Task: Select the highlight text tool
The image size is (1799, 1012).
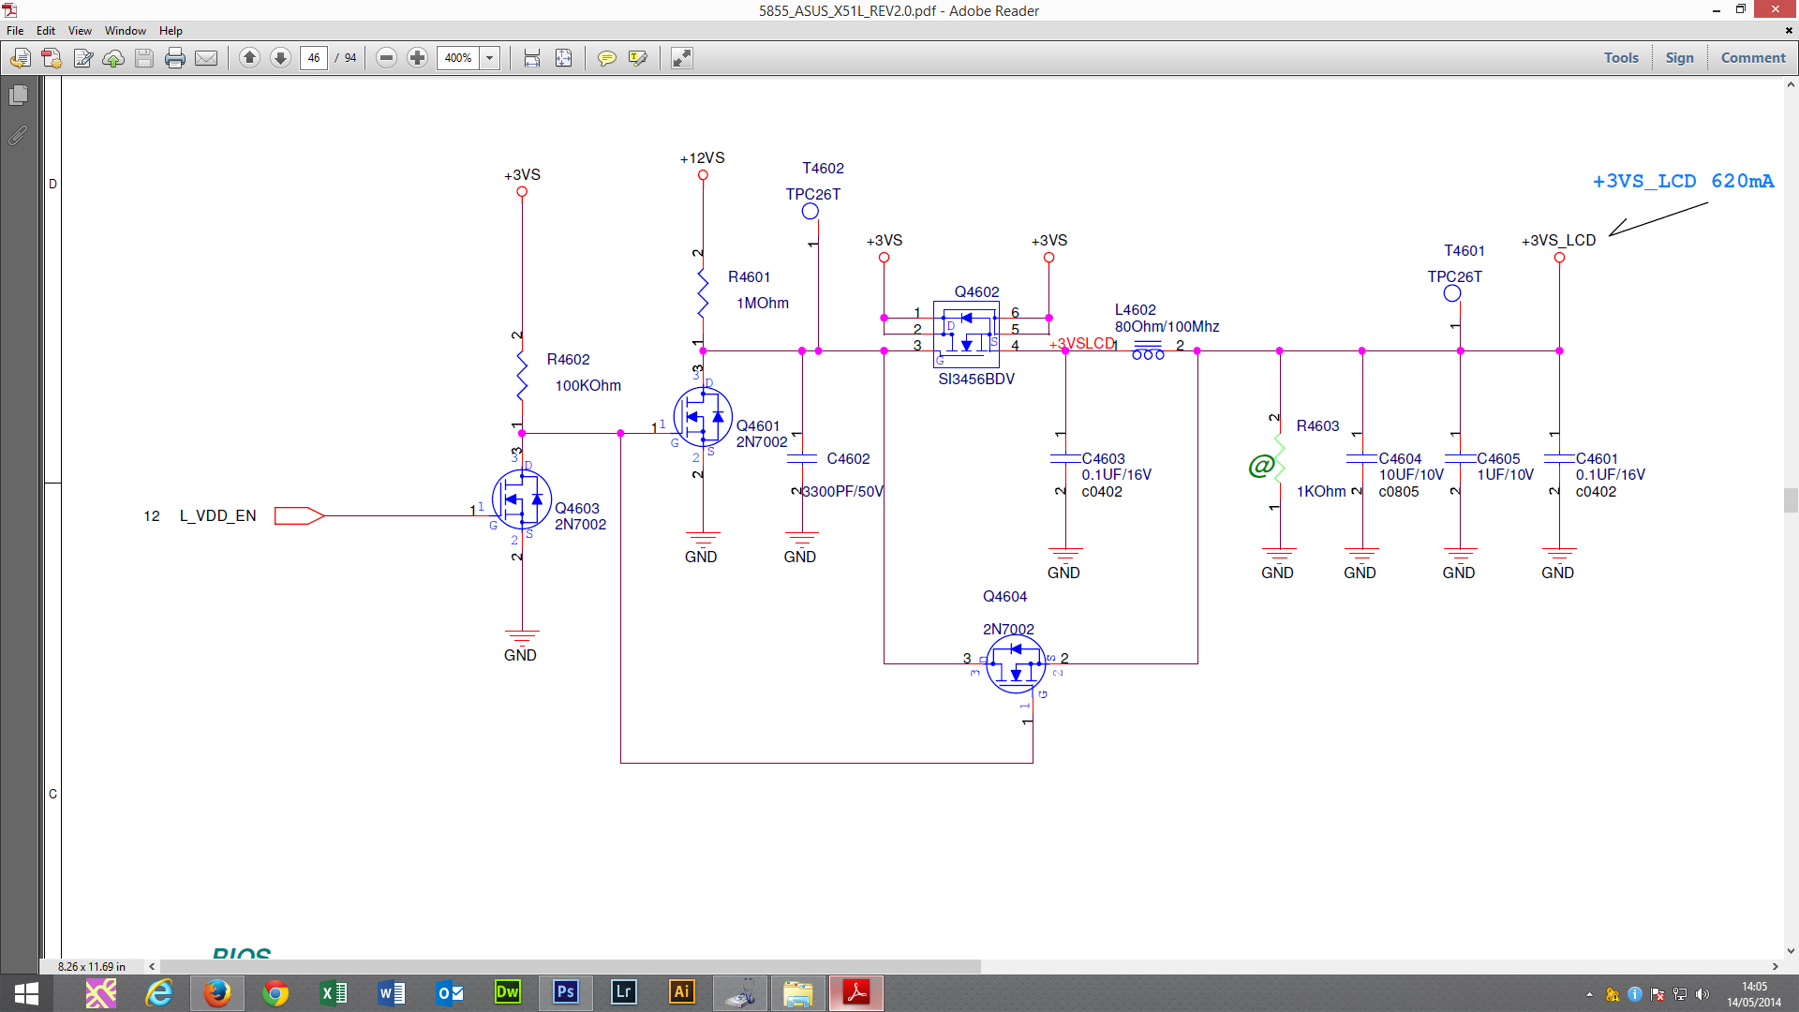Action: 638,58
